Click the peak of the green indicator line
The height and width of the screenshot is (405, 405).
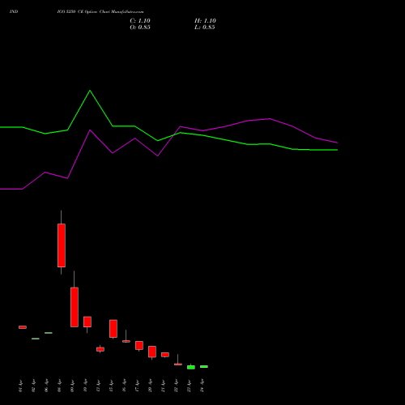point(90,91)
